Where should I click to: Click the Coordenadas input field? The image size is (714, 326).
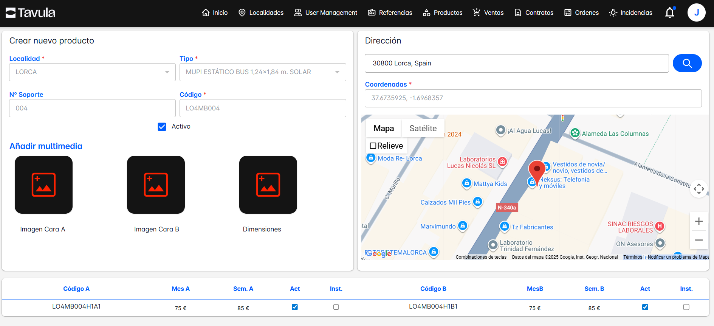tap(533, 98)
